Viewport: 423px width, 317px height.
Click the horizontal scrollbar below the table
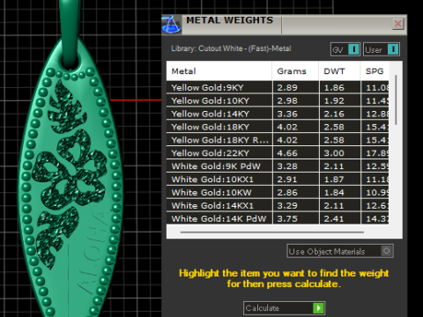point(272,232)
